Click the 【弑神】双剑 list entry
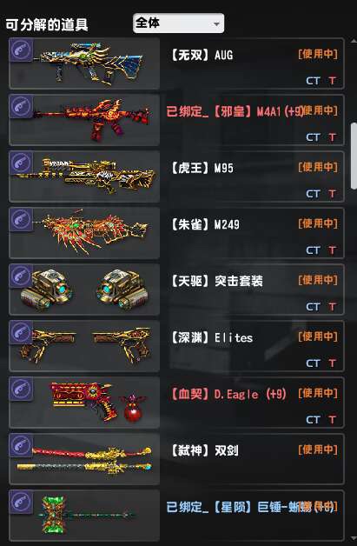 tap(176, 459)
